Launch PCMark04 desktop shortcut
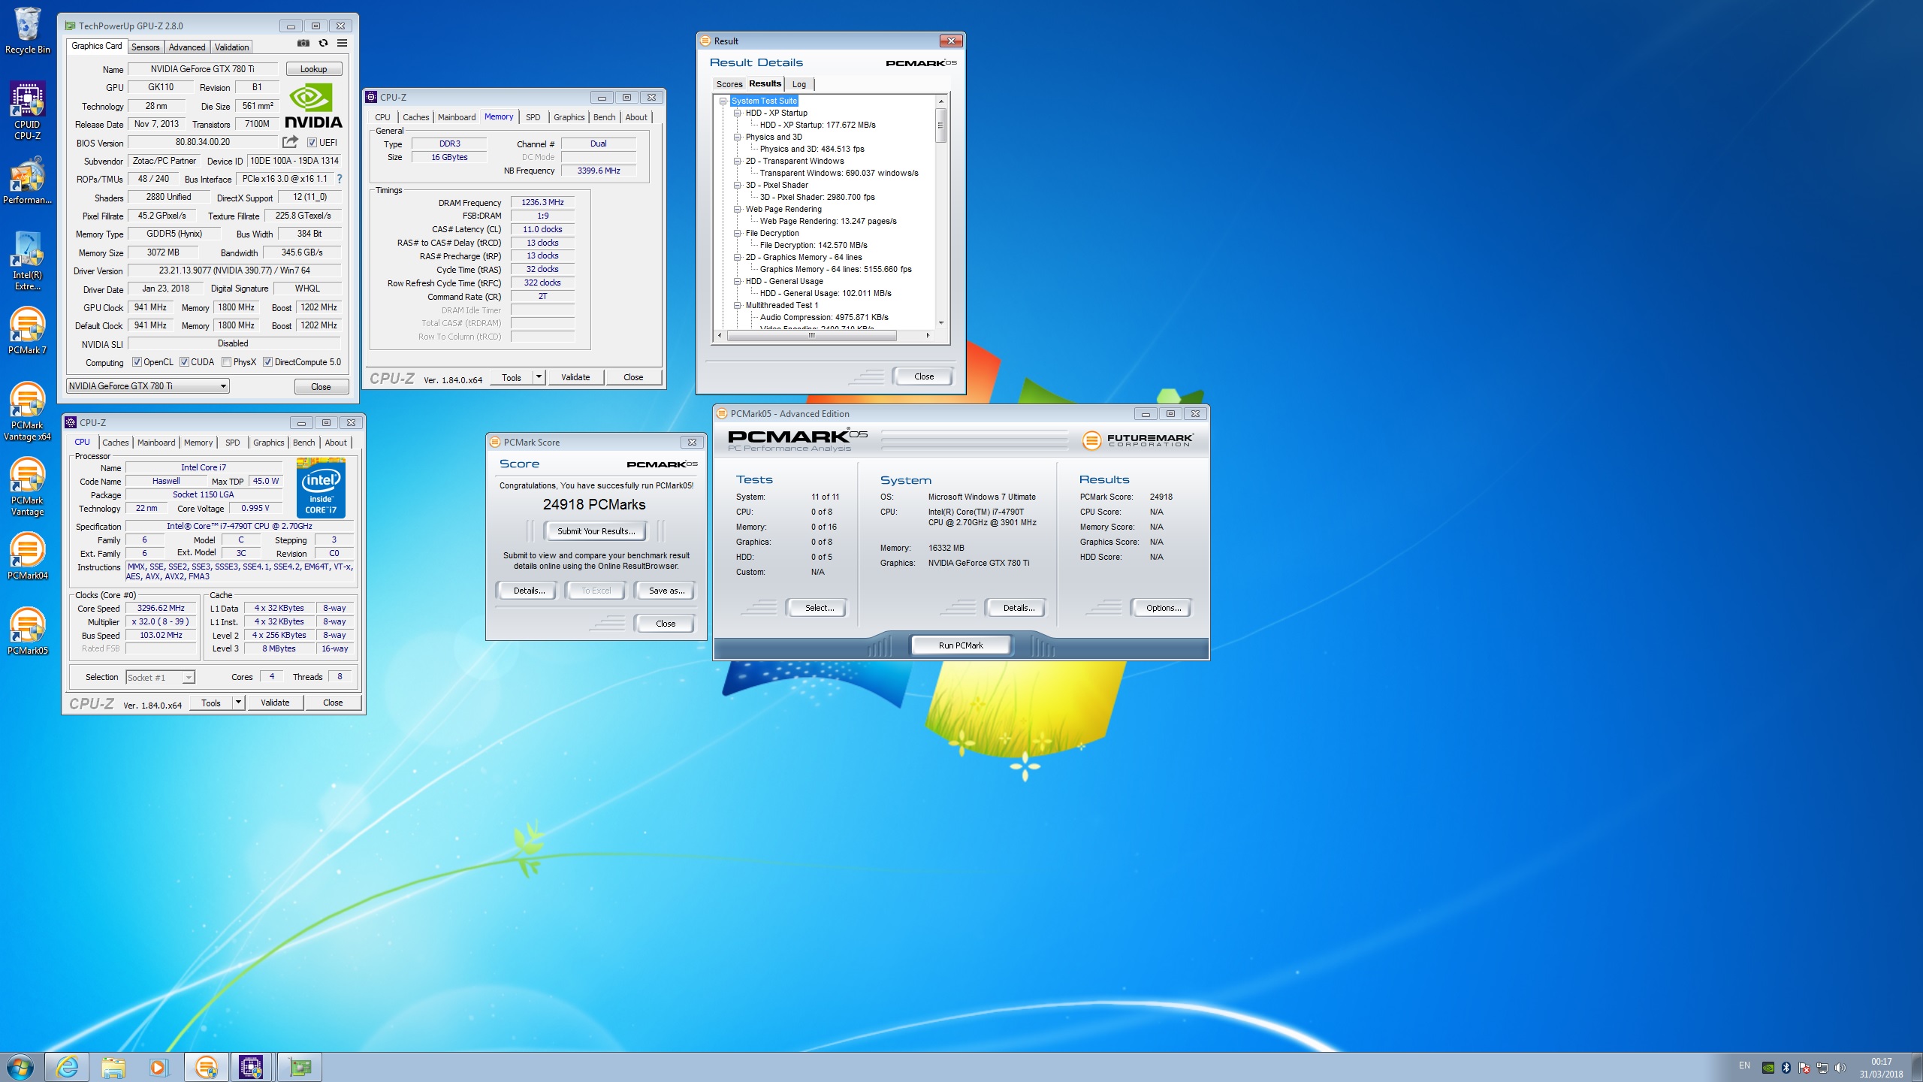 [28, 557]
